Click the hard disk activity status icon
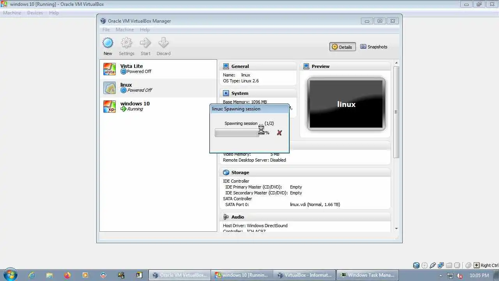 click(416, 265)
